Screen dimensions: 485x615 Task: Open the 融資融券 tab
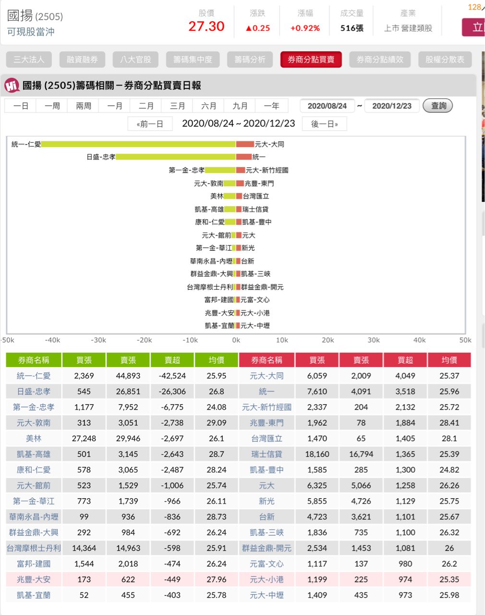pyautogui.click(x=82, y=60)
